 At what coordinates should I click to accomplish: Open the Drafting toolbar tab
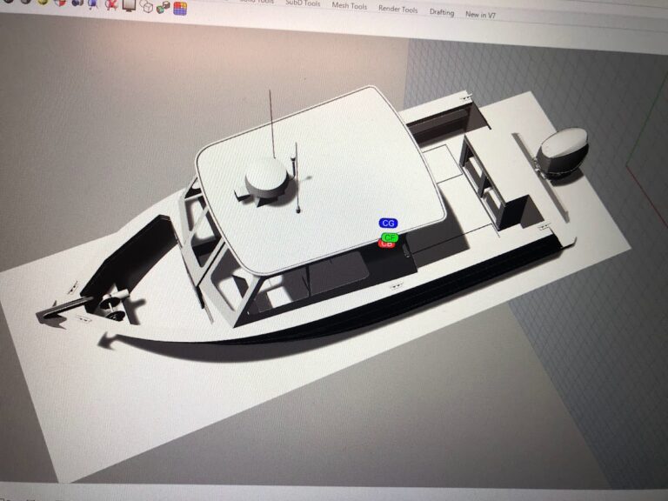tap(441, 12)
